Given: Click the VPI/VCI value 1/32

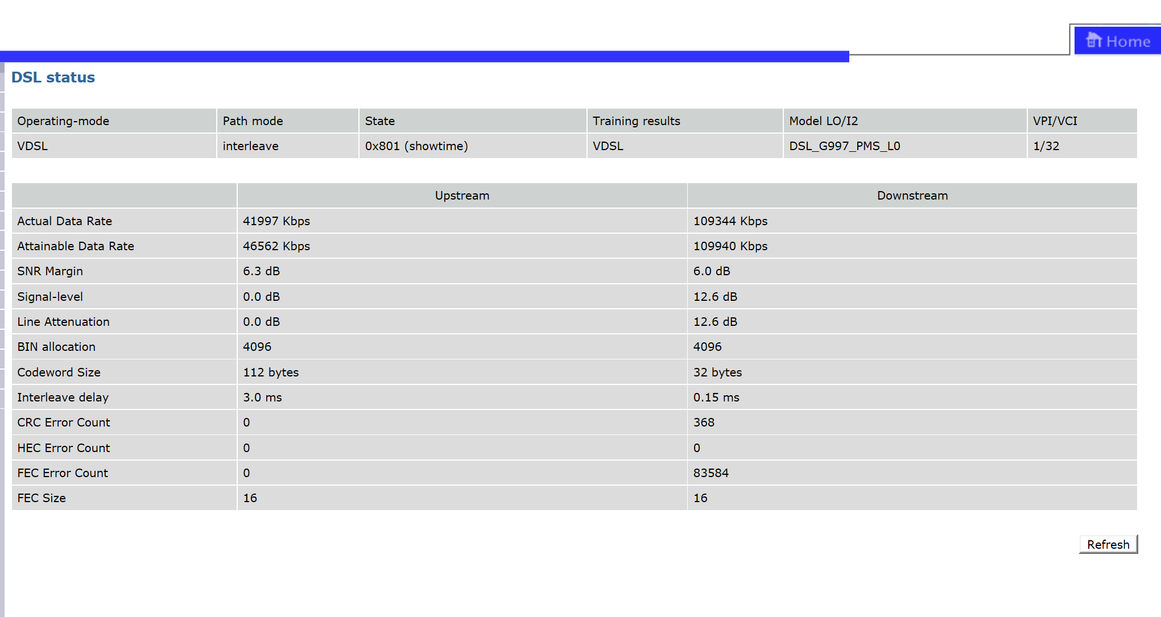Looking at the screenshot, I should [1046, 146].
